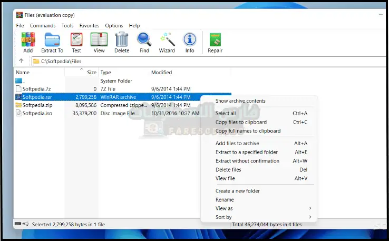Open the Commands menu
Screen dimensions: 389x241
coord(43,26)
